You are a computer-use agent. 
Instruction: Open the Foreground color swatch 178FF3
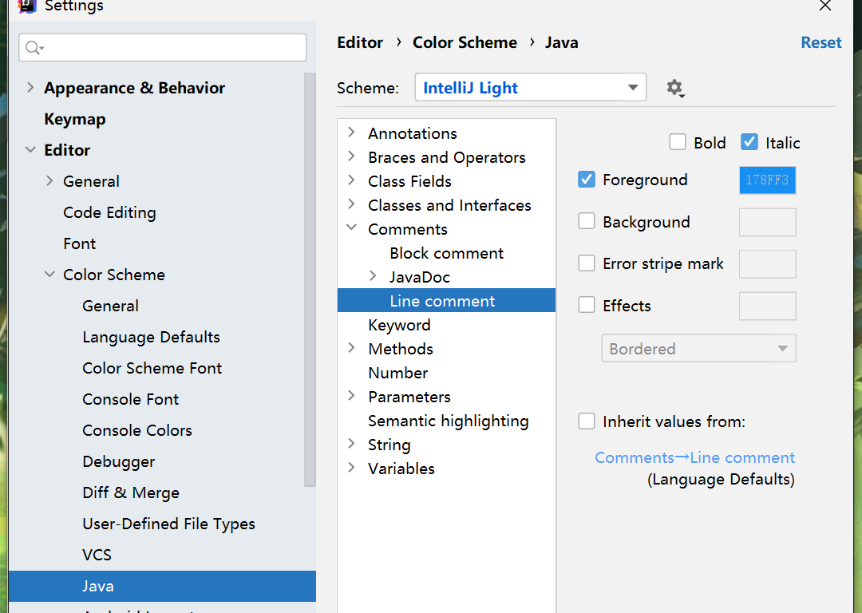coord(768,180)
